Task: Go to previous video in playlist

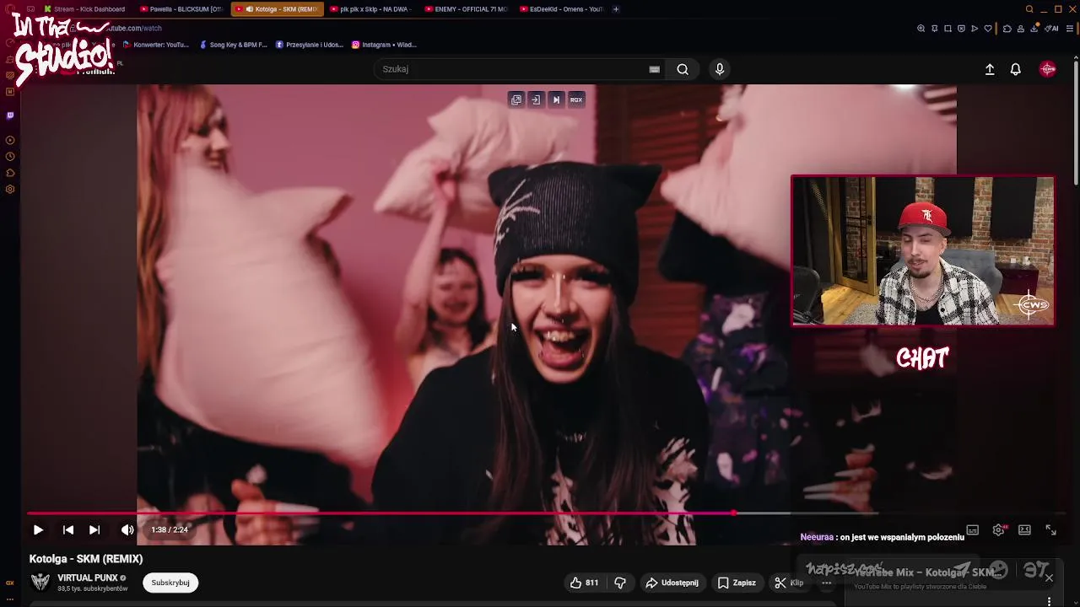Action: tap(68, 529)
